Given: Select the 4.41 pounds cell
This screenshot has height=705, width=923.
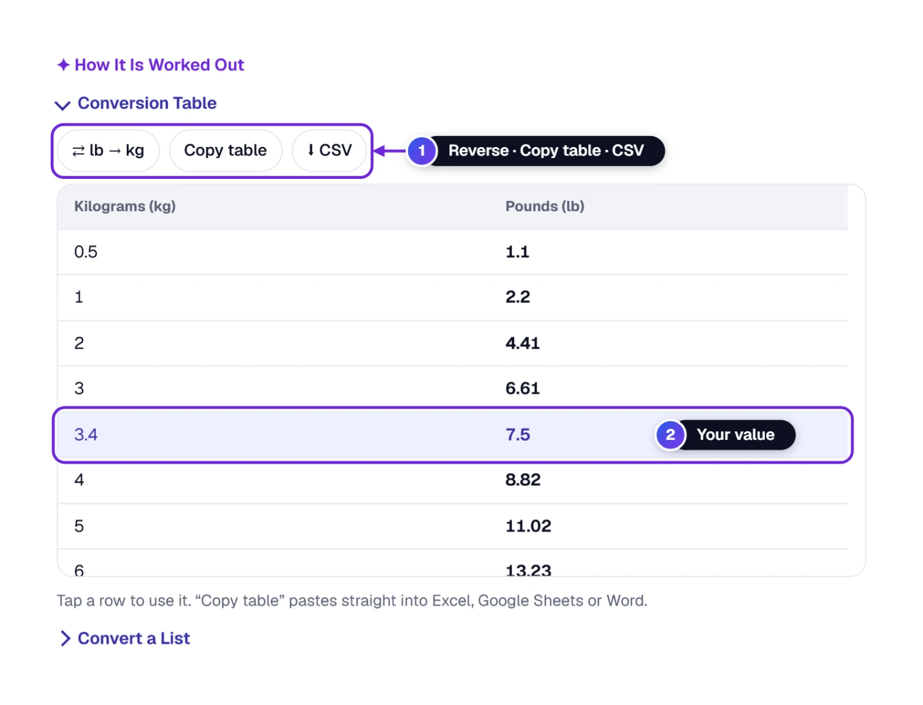Looking at the screenshot, I should (x=523, y=344).
